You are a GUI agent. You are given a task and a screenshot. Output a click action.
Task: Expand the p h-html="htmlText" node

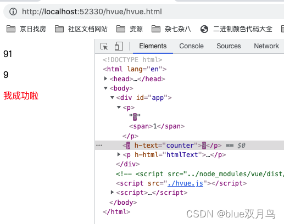(119, 154)
